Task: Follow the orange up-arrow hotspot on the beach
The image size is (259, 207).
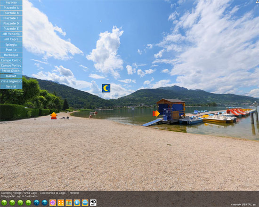Action: (54, 116)
